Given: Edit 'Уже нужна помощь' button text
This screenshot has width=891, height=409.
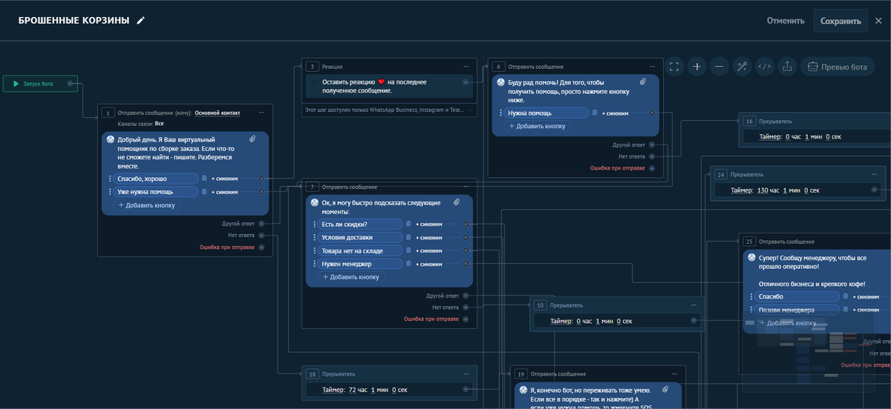Looking at the screenshot, I should (x=156, y=192).
